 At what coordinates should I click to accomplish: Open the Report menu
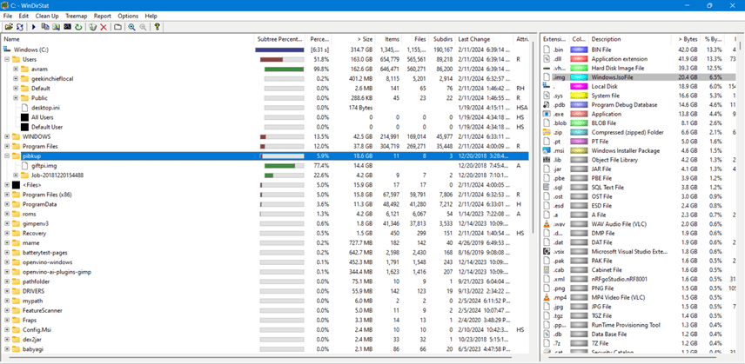click(103, 16)
